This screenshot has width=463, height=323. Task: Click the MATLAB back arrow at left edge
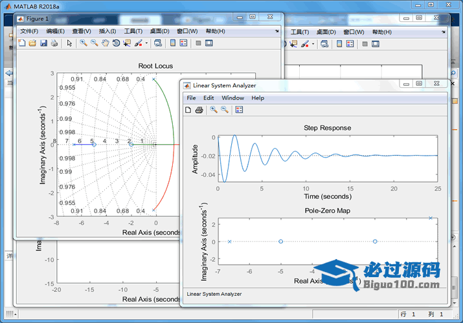click(x=9, y=73)
